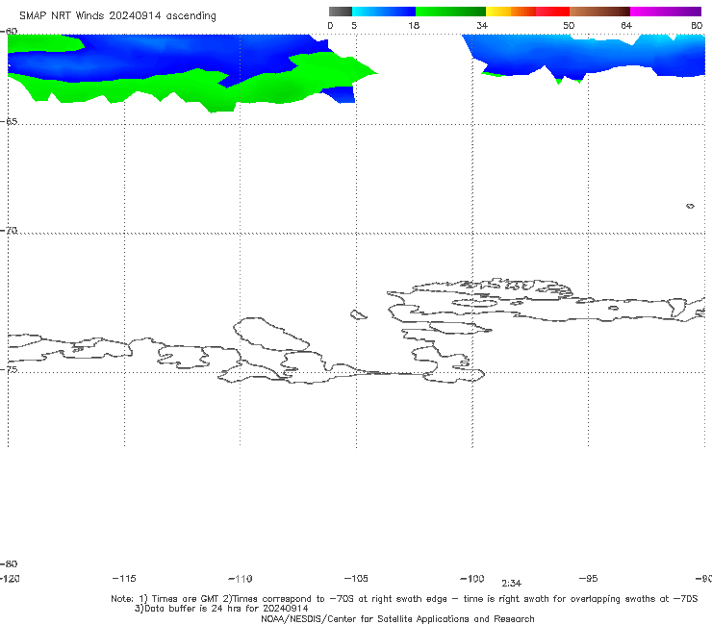Click the longitude label '-110'
This screenshot has width=712, height=625.
click(241, 579)
